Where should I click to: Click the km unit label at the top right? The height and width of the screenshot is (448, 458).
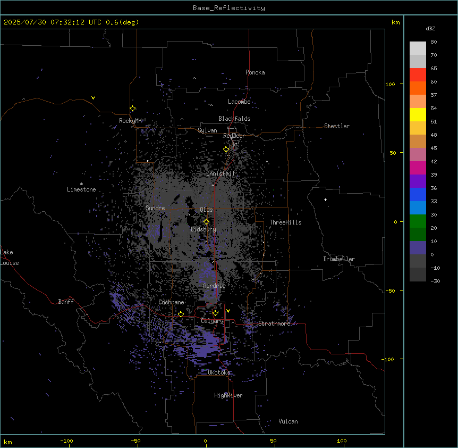click(396, 22)
